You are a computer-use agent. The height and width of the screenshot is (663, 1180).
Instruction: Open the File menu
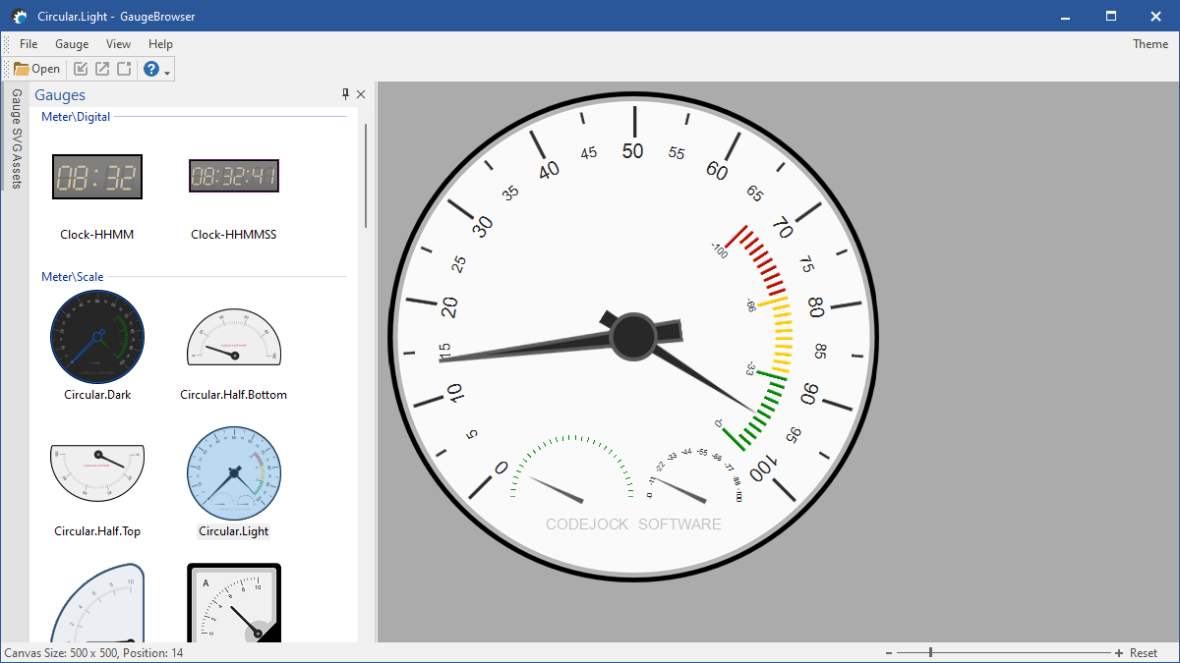29,44
